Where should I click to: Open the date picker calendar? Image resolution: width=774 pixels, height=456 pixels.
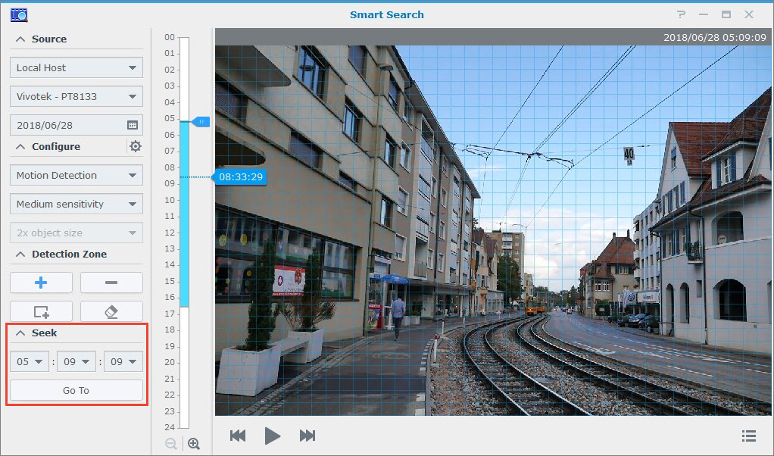[134, 124]
